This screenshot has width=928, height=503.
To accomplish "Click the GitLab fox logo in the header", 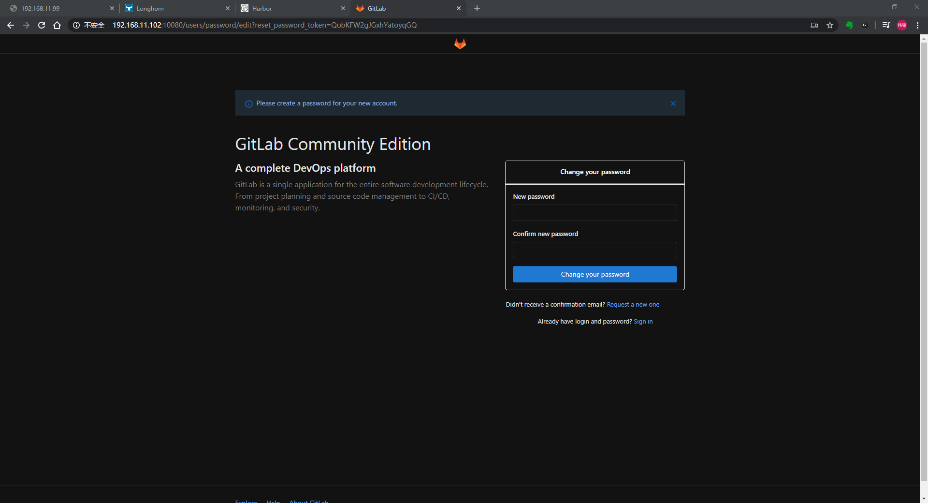I will point(460,44).
